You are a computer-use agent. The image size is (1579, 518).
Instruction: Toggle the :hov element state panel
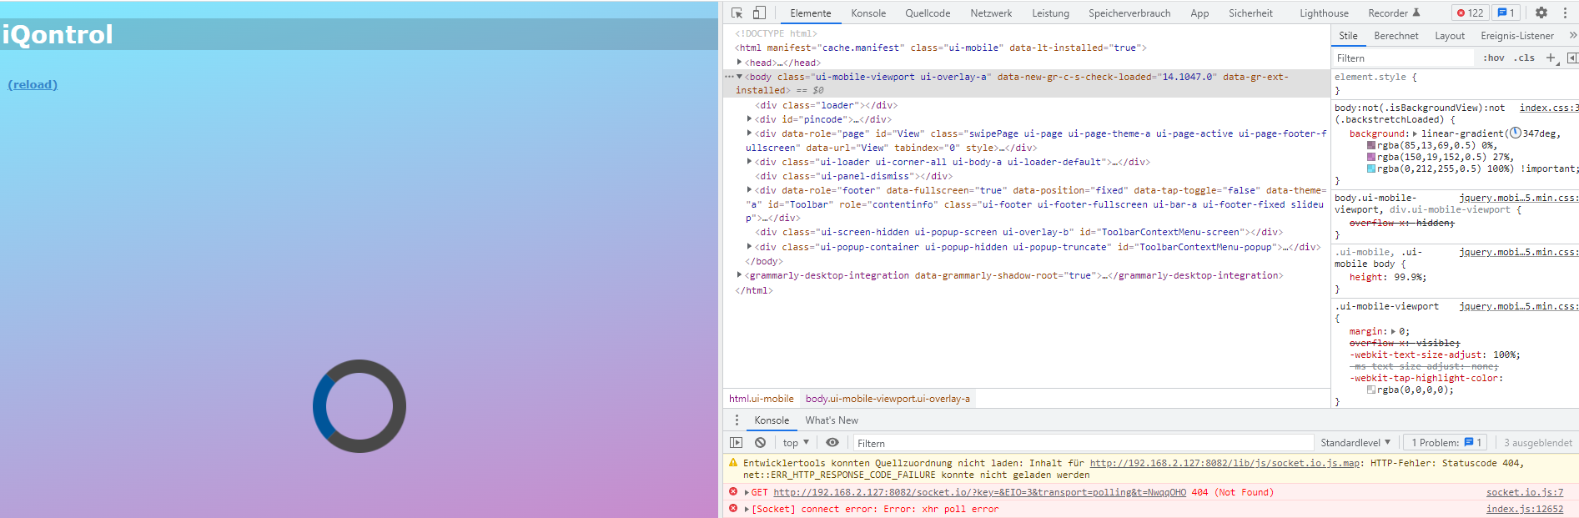(1493, 58)
